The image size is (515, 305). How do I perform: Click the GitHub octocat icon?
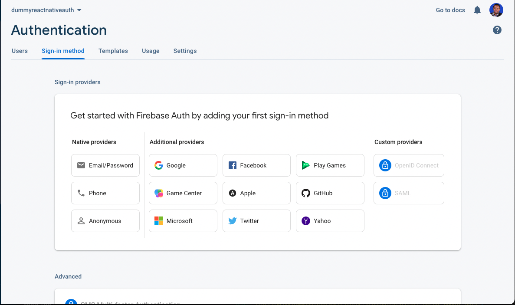coord(306,193)
